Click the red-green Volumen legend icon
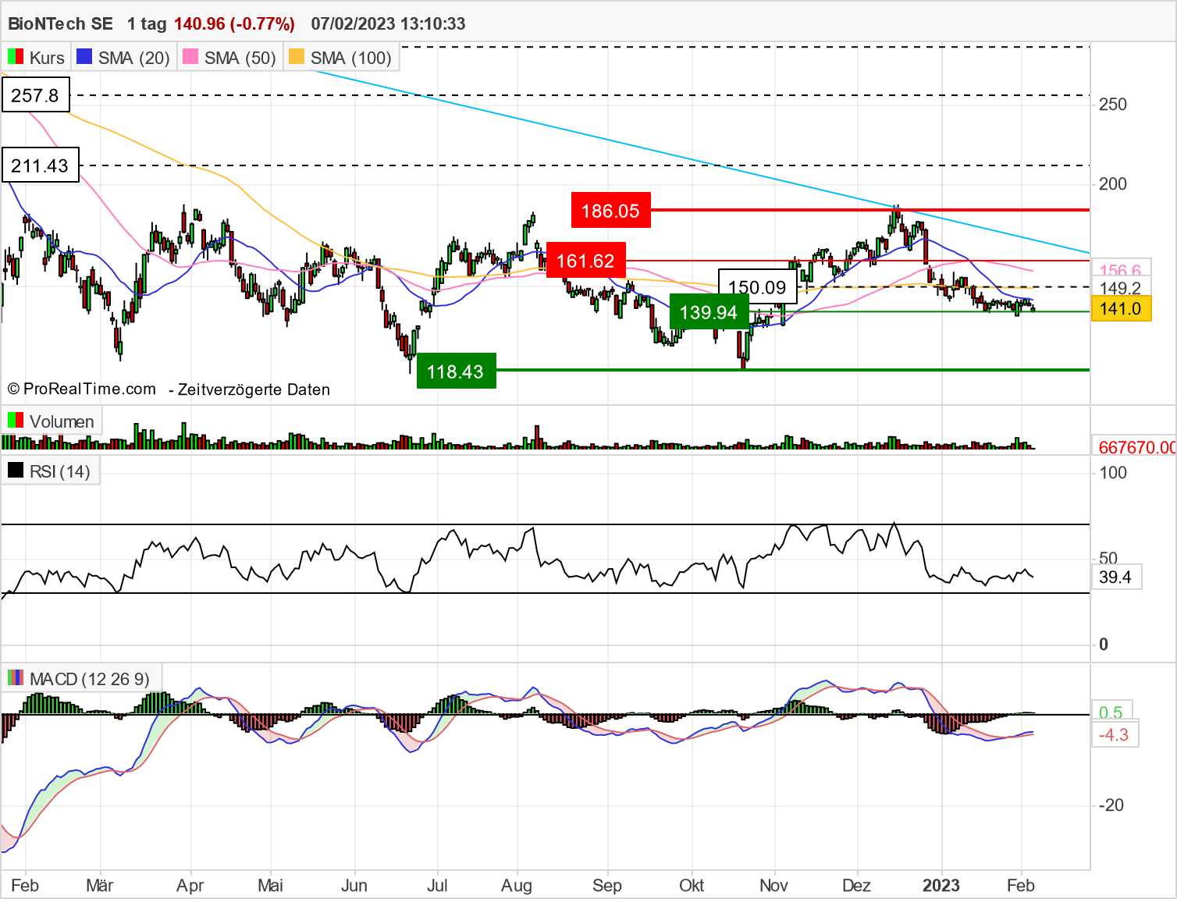 [16, 421]
